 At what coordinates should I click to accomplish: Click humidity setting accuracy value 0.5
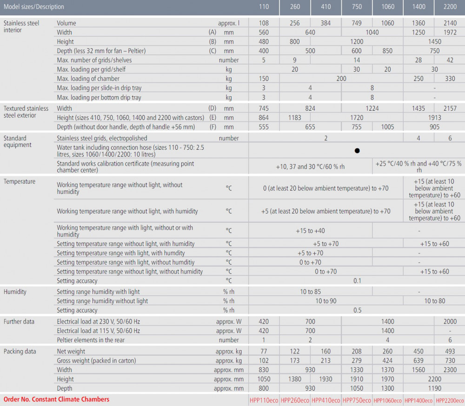click(x=357, y=310)
